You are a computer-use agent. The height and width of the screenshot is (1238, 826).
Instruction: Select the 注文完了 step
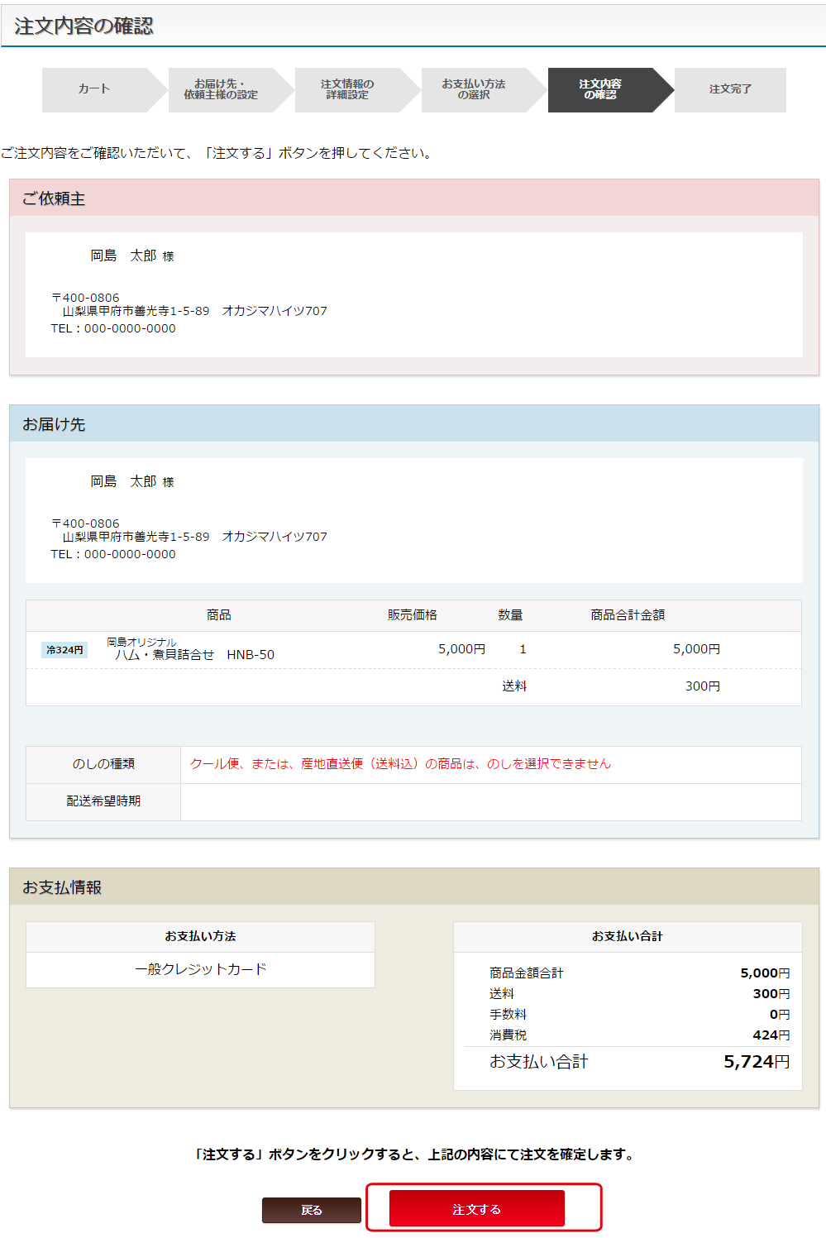[x=730, y=89]
